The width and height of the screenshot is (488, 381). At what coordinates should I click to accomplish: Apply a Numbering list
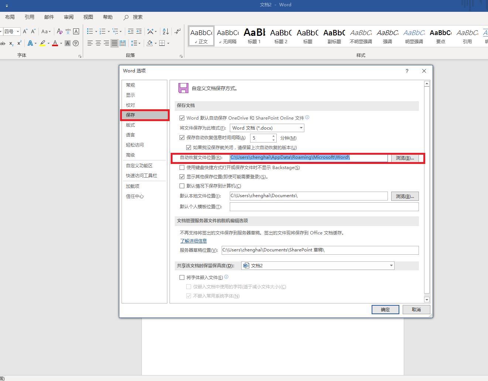[x=103, y=31]
